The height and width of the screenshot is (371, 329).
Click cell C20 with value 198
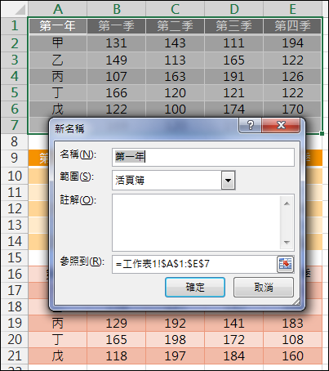point(175,339)
